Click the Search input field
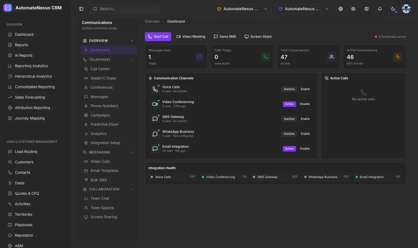Image resolution: width=418 pixels, height=248 pixels. click(125, 9)
